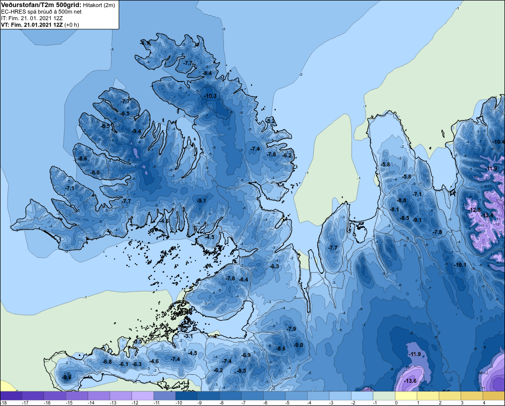This screenshot has height=406, width=505.
Task: Click the -13.6 temperature label
Action: 411,381
